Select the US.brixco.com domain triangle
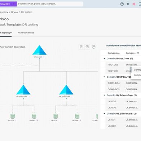This screenshot has height=141, width=141. point(23,90)
